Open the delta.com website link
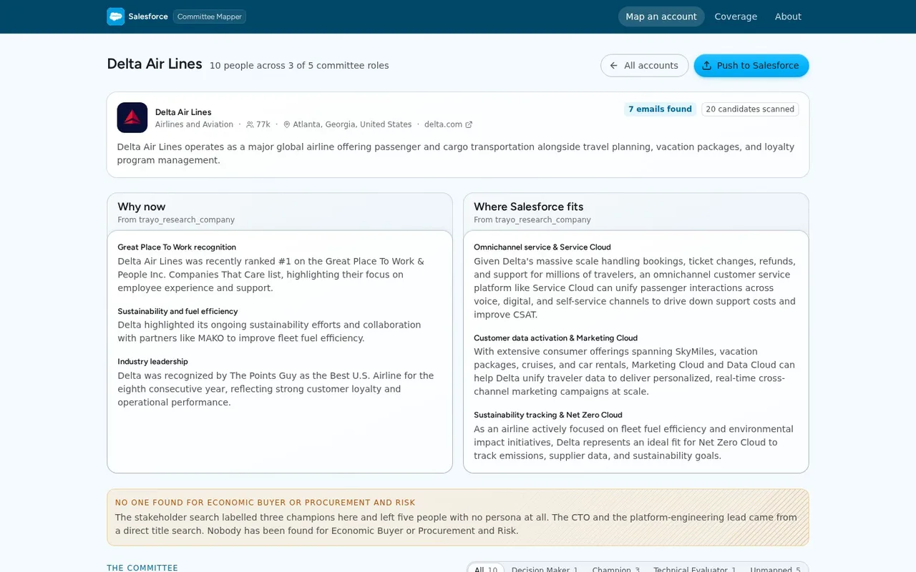This screenshot has height=572, width=916. pyautogui.click(x=448, y=124)
